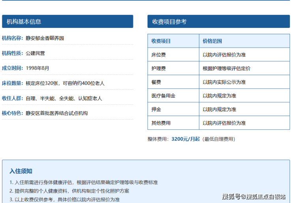Click the 护理费 table cell

point(173,68)
